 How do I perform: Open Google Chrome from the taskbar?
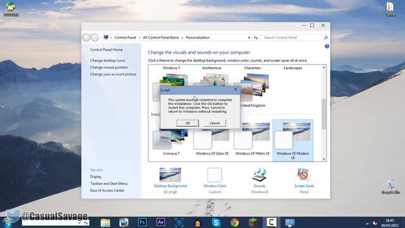pyautogui.click(x=235, y=222)
